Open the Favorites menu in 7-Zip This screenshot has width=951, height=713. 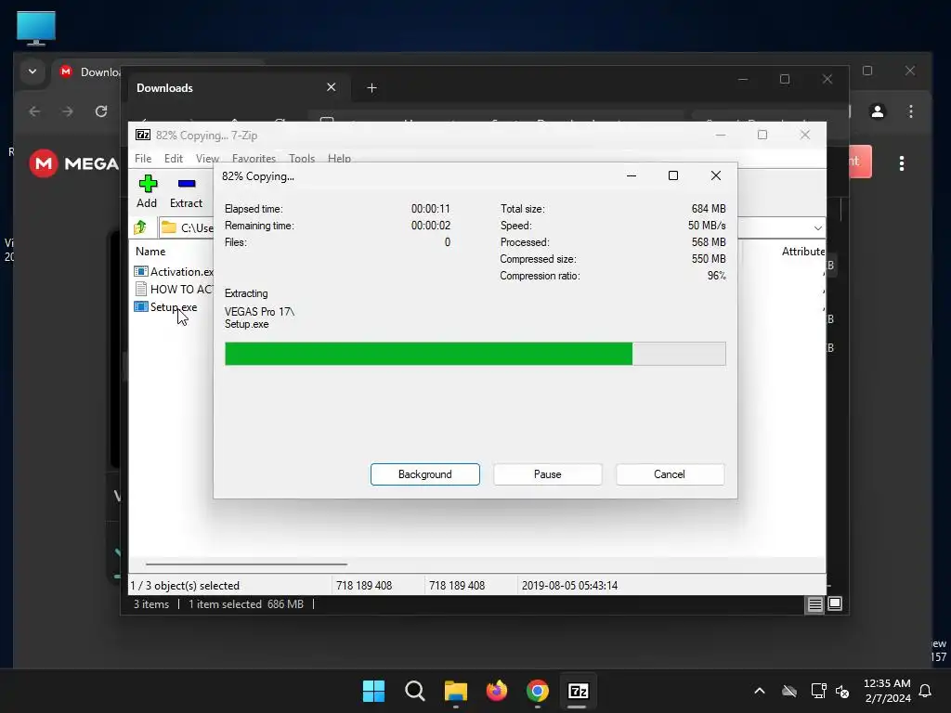point(254,158)
